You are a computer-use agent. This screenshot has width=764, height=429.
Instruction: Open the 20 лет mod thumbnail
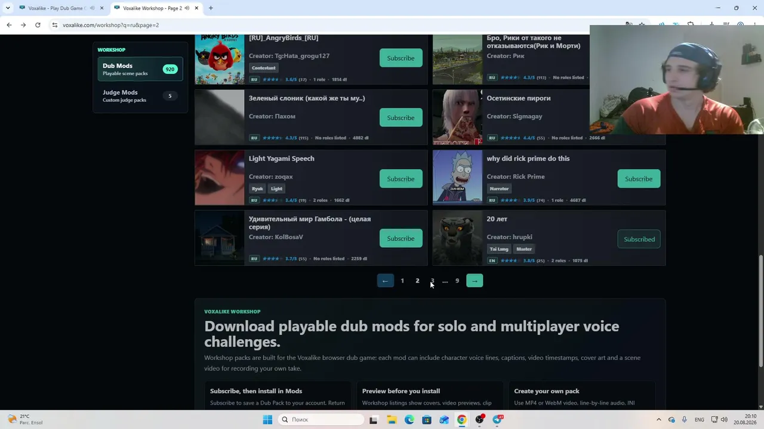pyautogui.click(x=457, y=238)
